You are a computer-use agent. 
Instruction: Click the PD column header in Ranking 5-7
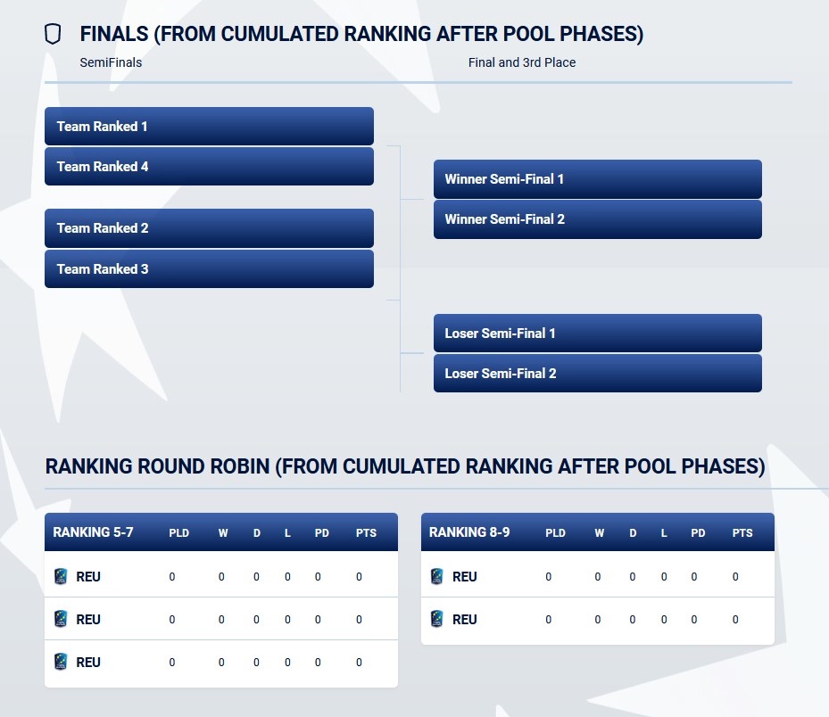(x=322, y=533)
